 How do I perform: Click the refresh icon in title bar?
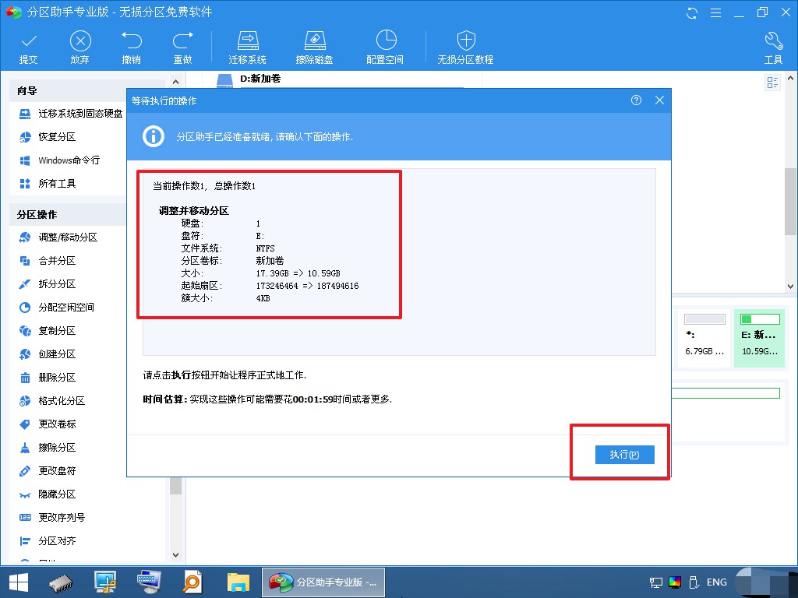692,13
